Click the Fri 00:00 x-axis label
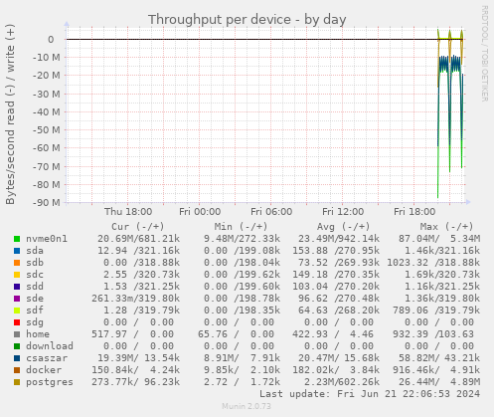 click(200, 212)
